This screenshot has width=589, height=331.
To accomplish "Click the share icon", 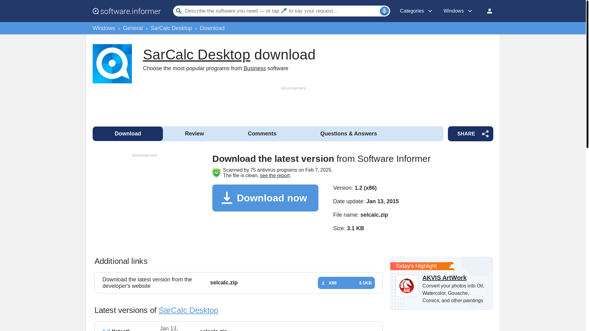I will (485, 134).
